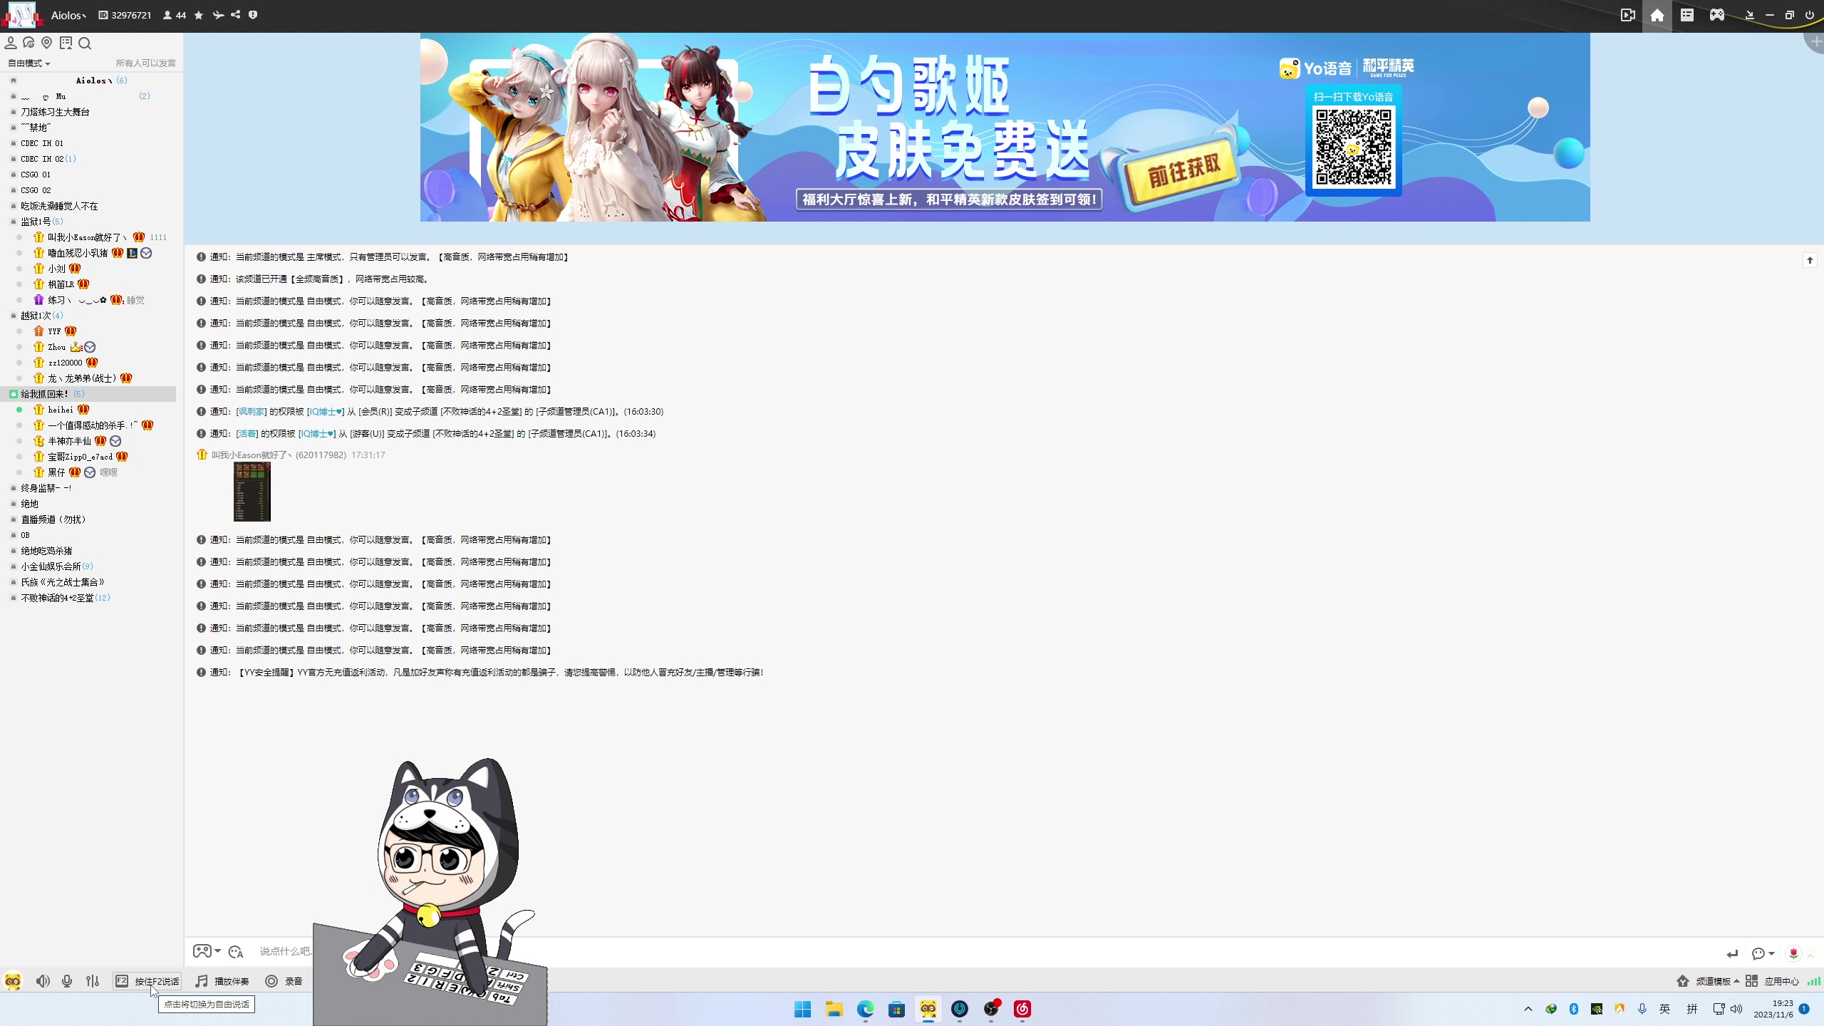Click 播放伴奏 music button

coord(222,981)
